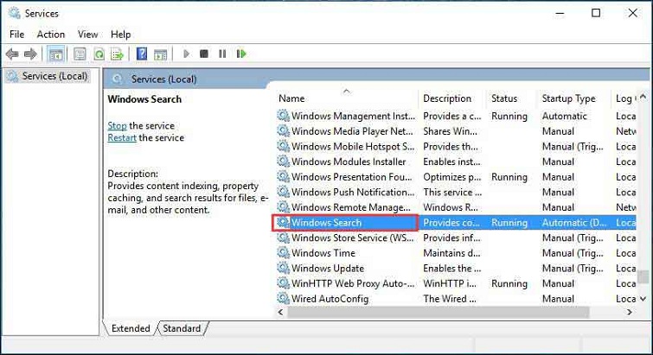Click the Restart the service link
Screen dimensions: 653x355
tap(122, 138)
